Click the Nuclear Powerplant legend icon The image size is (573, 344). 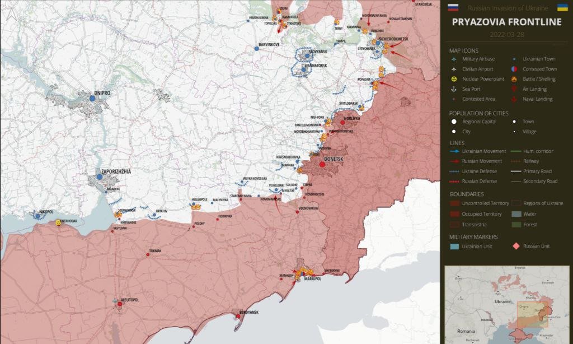454,79
